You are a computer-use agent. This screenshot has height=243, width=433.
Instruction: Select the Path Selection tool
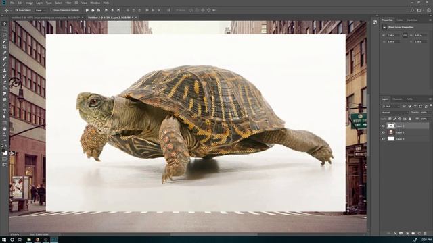[x=4, y=117]
